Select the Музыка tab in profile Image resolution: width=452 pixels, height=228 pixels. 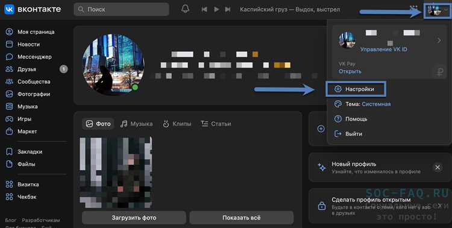pos(136,124)
